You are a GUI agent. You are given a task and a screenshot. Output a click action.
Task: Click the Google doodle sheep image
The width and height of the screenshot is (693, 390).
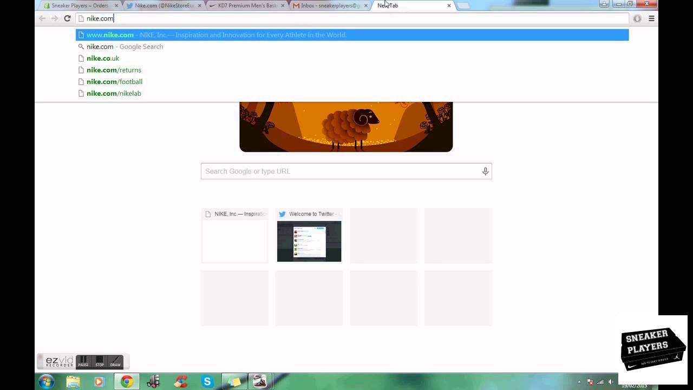click(x=346, y=127)
